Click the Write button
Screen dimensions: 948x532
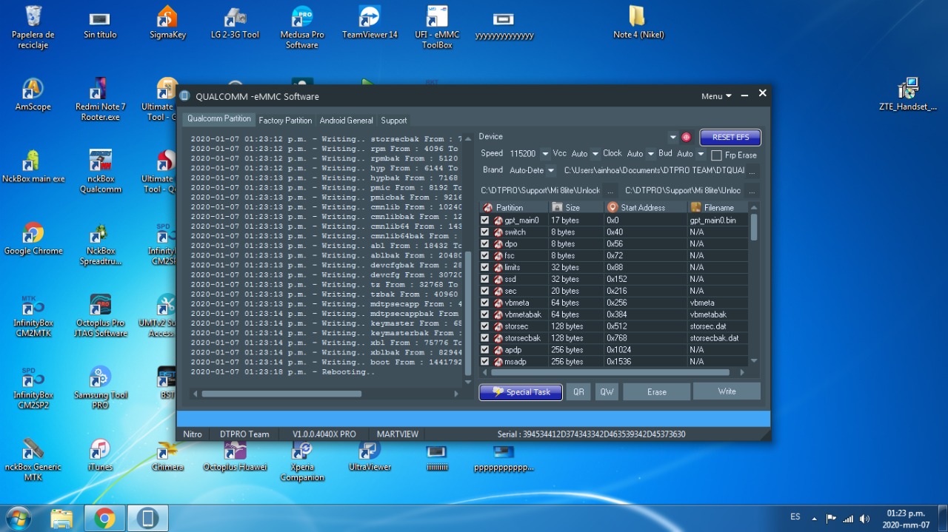click(x=727, y=391)
